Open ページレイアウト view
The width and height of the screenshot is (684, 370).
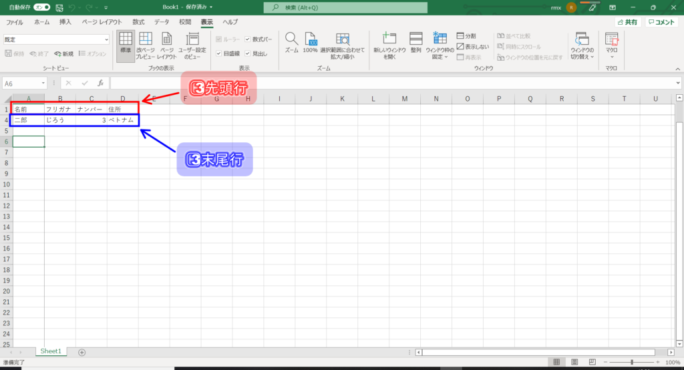[x=167, y=45]
